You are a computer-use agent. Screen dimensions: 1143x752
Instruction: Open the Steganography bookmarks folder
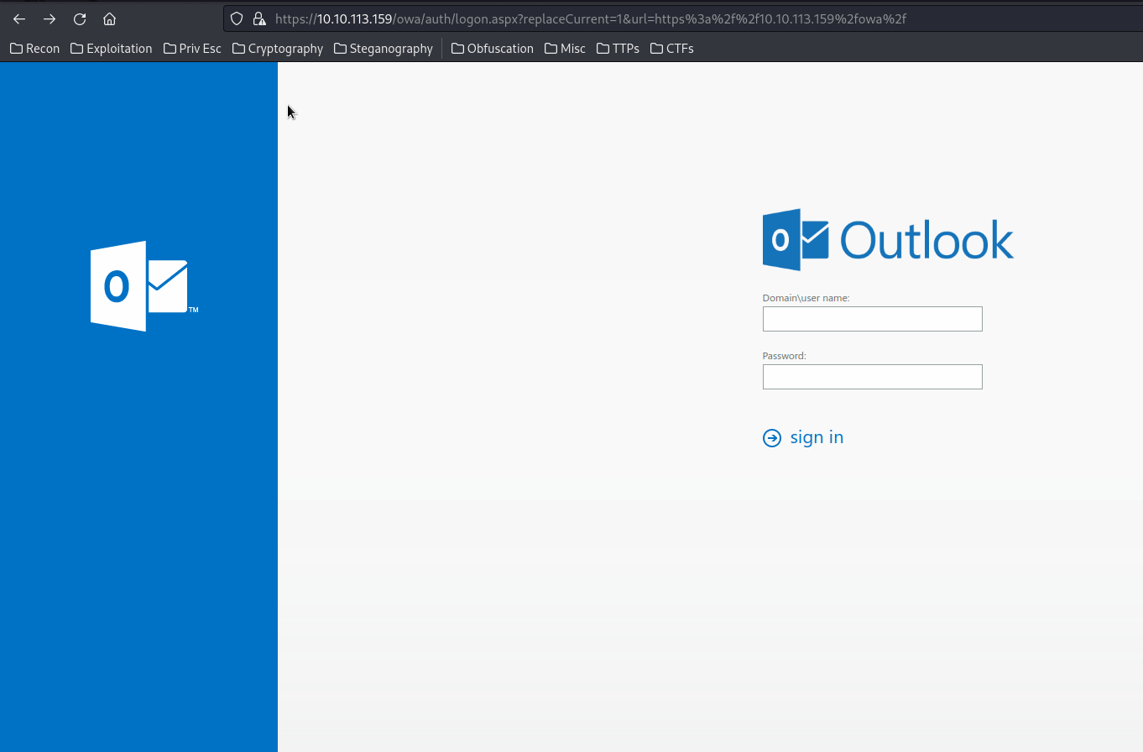(x=384, y=49)
